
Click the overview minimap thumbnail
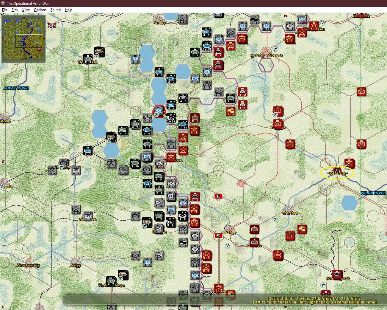pos(23,39)
